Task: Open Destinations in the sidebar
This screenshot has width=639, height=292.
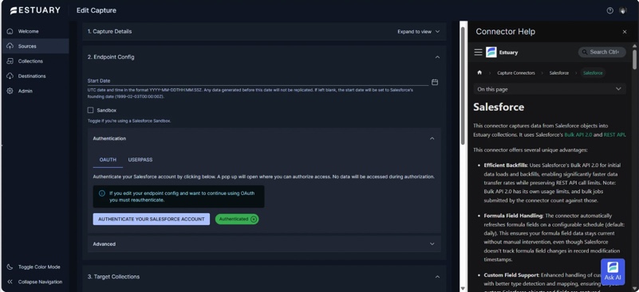Action: [35, 76]
